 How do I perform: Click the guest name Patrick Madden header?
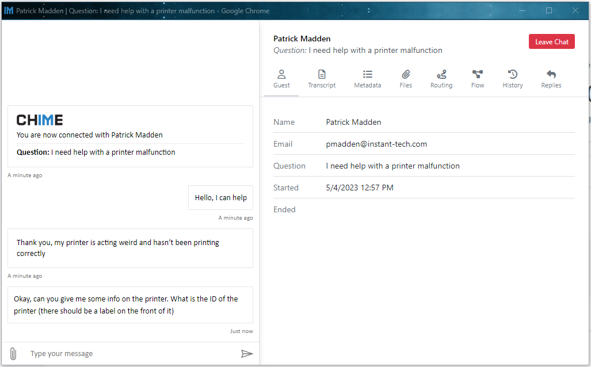pos(302,39)
